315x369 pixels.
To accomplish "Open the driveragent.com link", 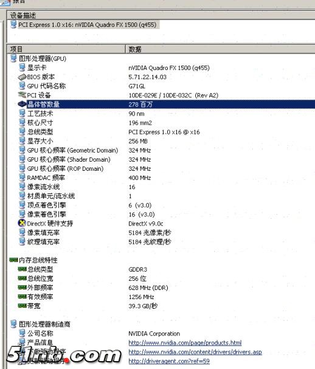I will (x=169, y=361).
